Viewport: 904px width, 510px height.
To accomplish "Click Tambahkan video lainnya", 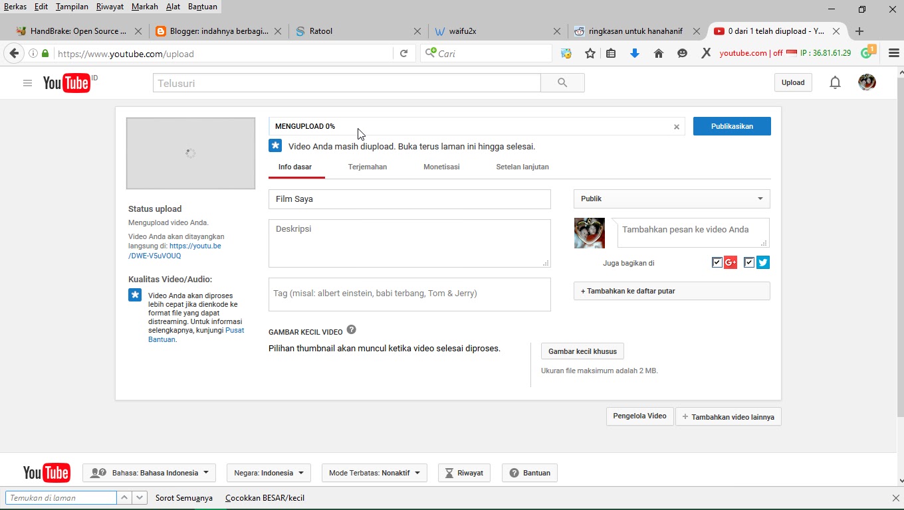I will click(729, 417).
